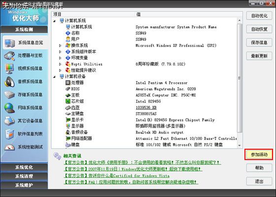Click the 退出 button
This screenshot has height=197, width=276.
coord(259,181)
